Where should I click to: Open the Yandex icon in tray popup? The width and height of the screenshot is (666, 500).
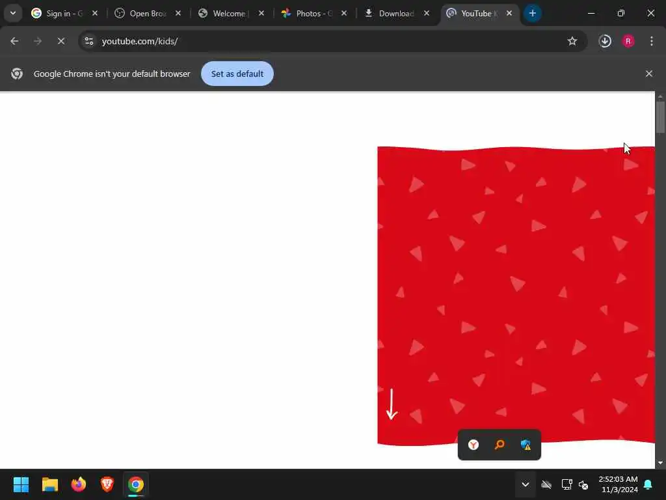click(473, 445)
